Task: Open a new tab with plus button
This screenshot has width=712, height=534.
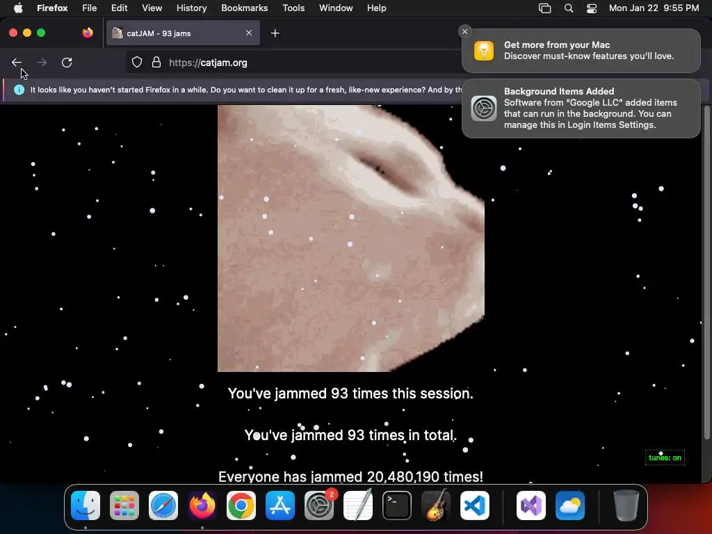Action: click(275, 33)
